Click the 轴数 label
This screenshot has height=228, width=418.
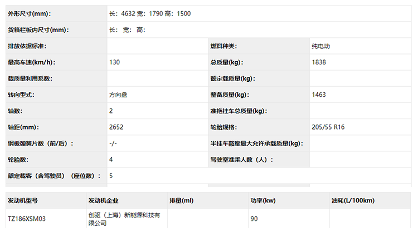point(15,111)
